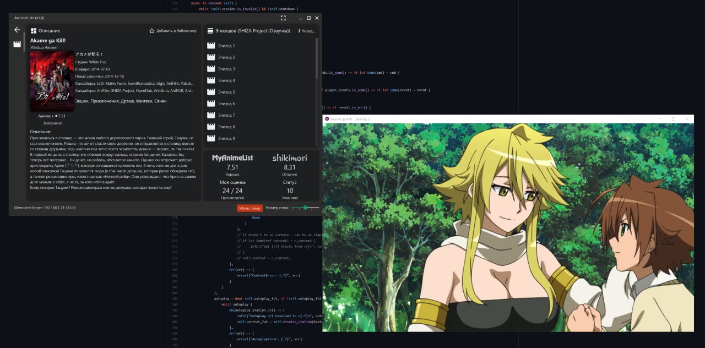
Task: Click the clapperboard icon for Эпизод 5
Action: (x=210, y=92)
